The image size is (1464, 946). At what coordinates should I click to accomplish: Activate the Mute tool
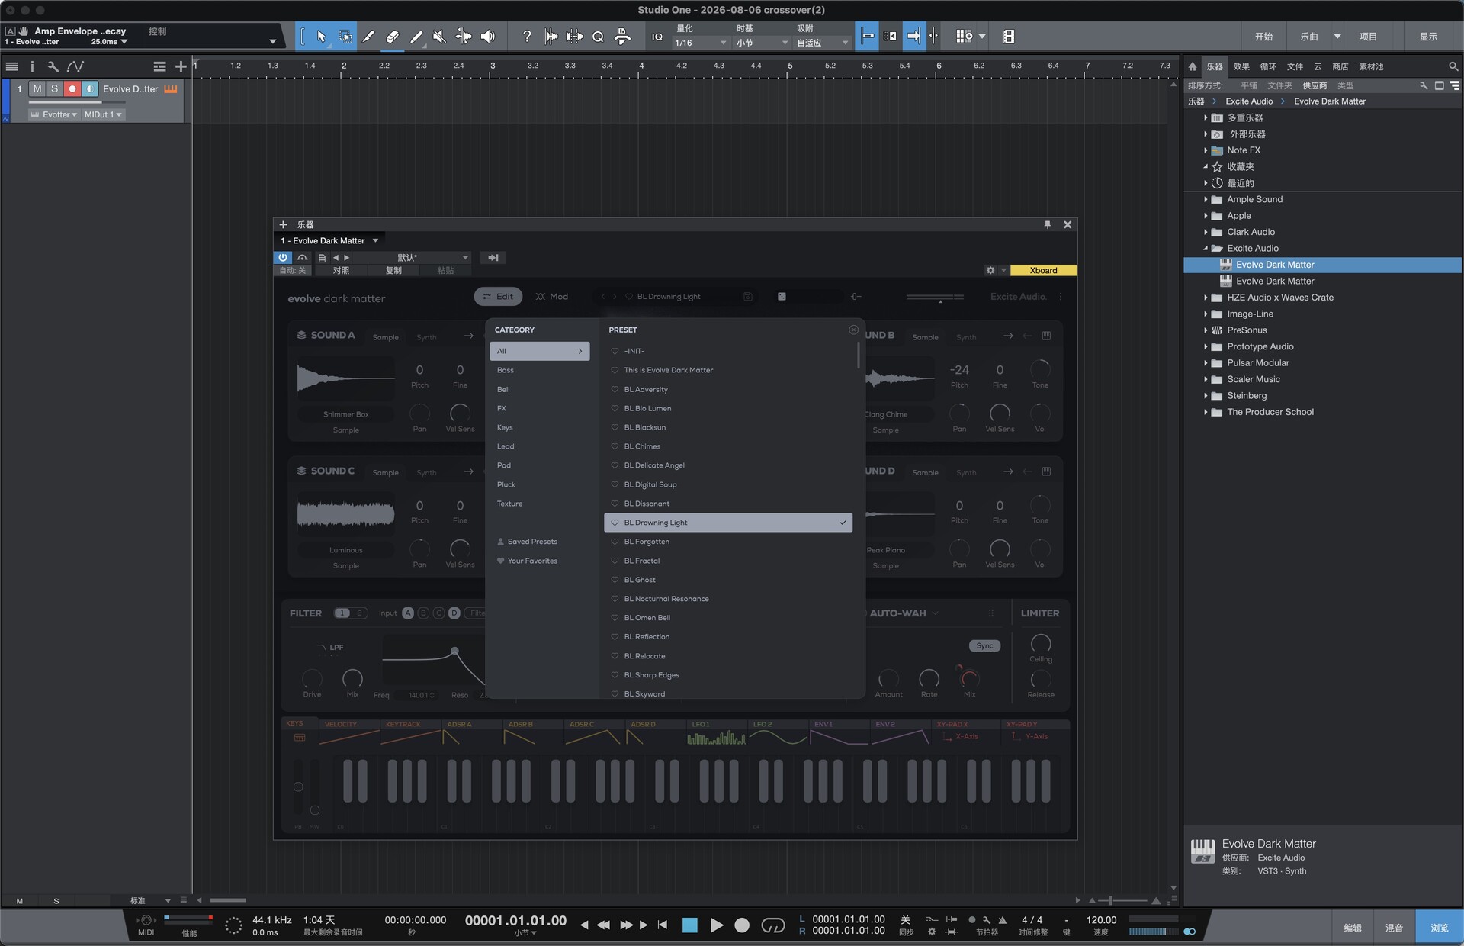pos(439,36)
